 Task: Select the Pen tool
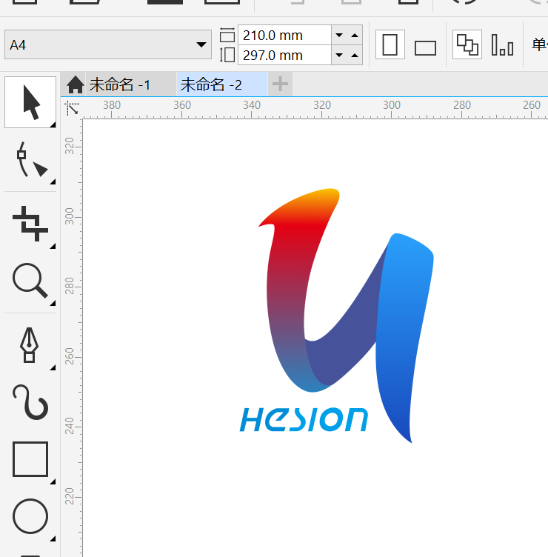pyautogui.click(x=29, y=345)
